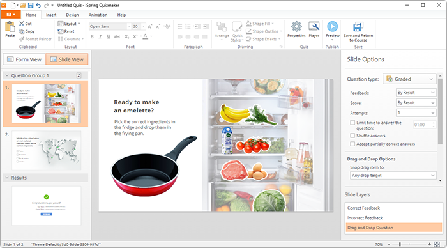Open the Feedback By Result dropdown
447x248 pixels.
pyautogui.click(x=416, y=93)
